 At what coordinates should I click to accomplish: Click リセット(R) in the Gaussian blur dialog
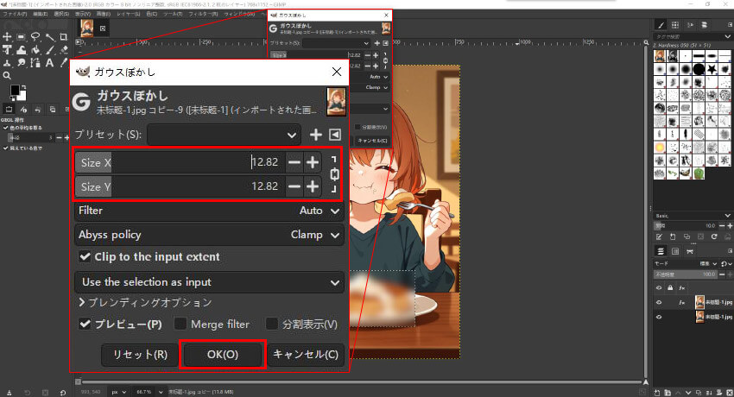140,355
